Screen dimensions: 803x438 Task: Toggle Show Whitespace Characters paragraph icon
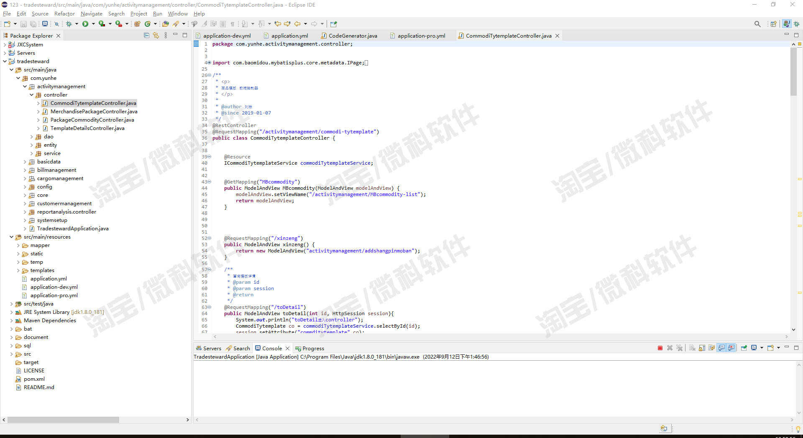(x=233, y=24)
